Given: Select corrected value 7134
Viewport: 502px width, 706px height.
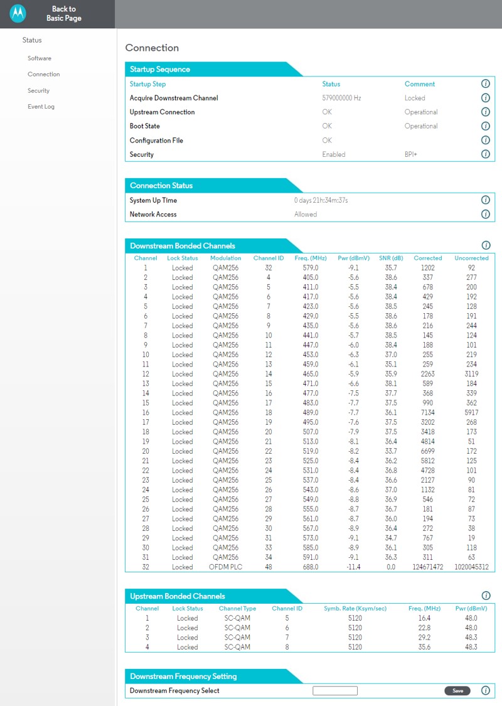Looking at the screenshot, I should [x=428, y=412].
